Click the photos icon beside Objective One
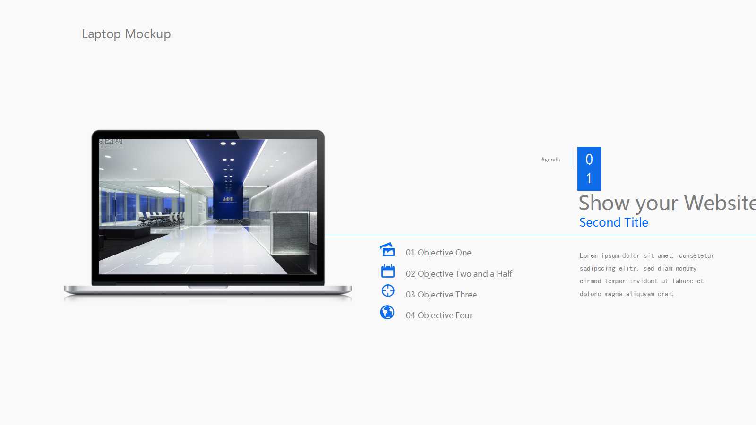The height and width of the screenshot is (425, 756). 387,250
